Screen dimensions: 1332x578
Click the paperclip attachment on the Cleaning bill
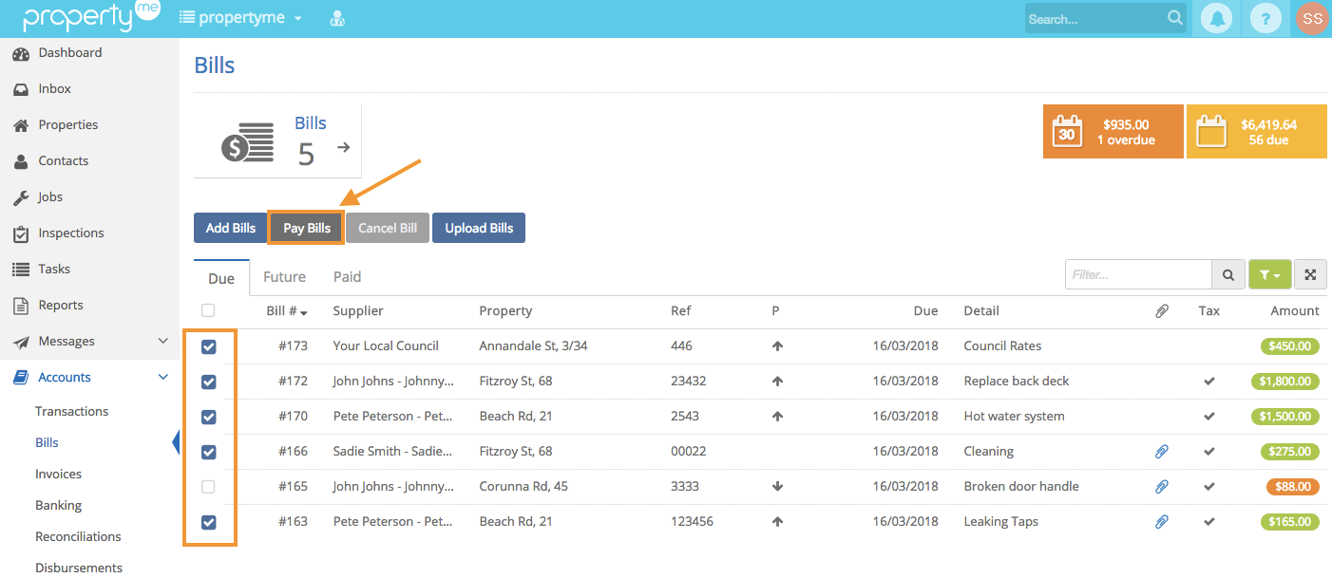point(1162,452)
